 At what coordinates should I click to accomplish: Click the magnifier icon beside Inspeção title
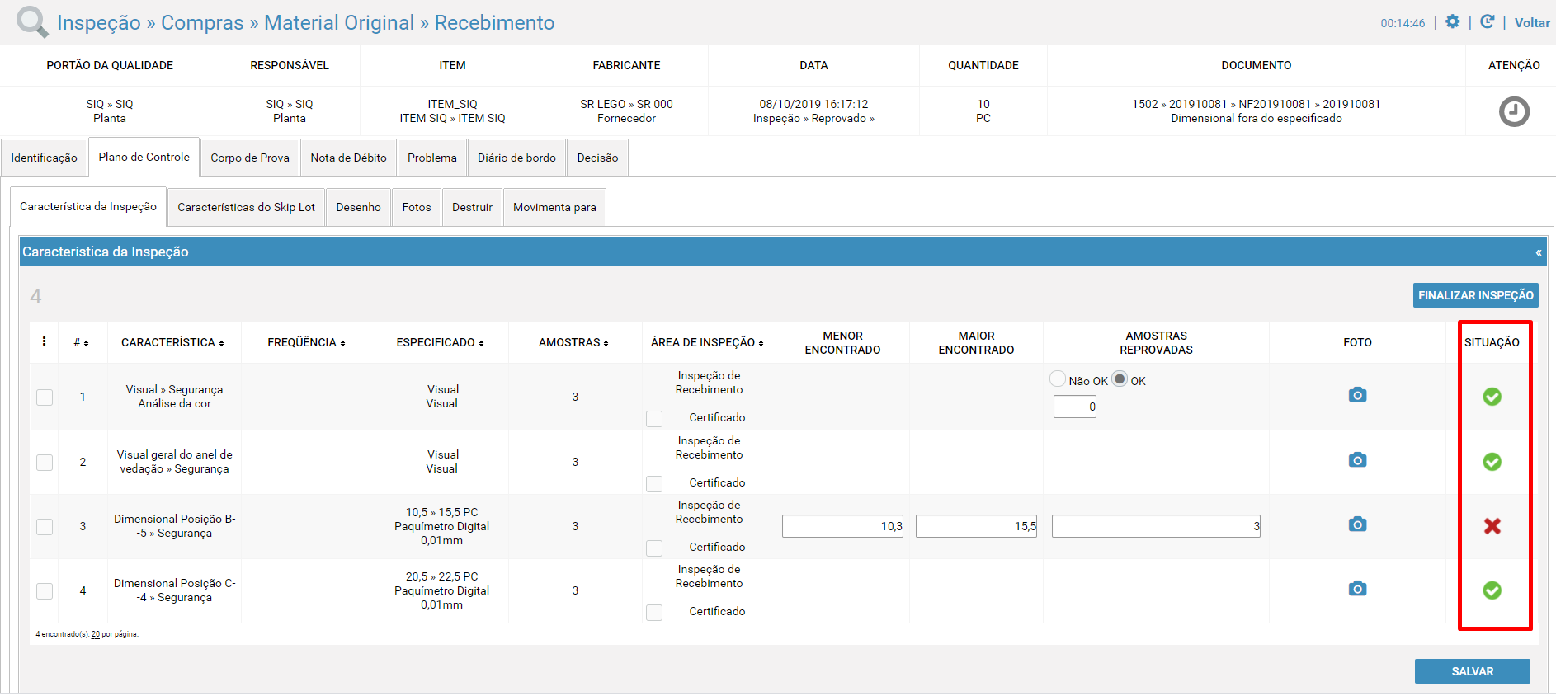click(32, 21)
